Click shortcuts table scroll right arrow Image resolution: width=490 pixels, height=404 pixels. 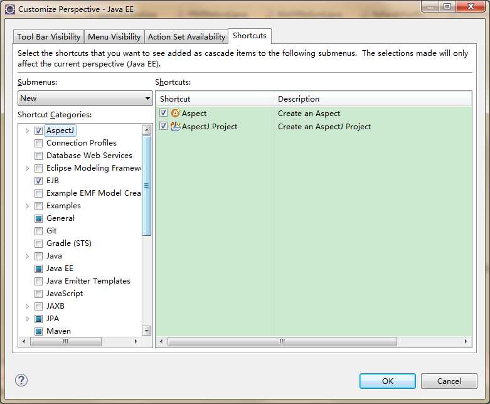click(x=466, y=341)
